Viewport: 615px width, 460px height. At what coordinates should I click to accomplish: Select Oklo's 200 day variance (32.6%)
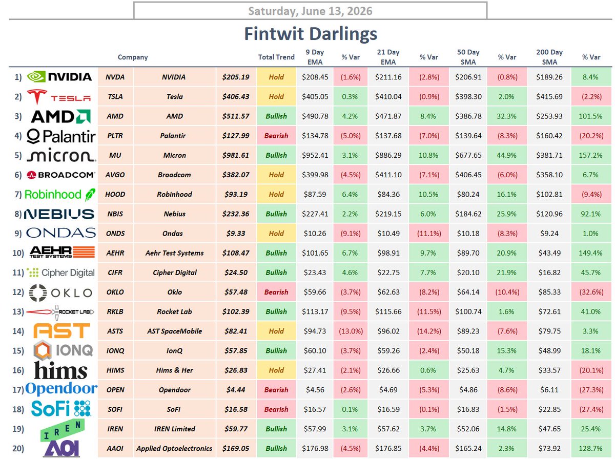pos(590,292)
